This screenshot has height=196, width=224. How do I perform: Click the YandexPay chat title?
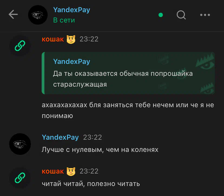point(72,10)
